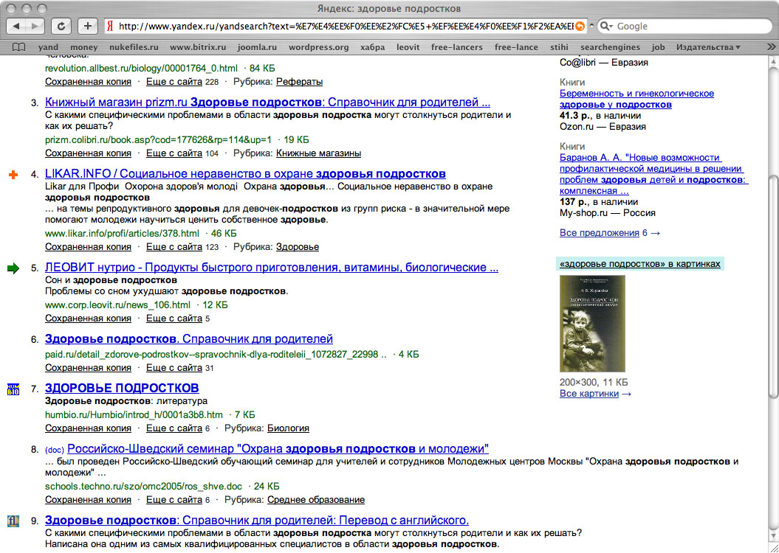Open the leovit bookmark
779x553 pixels.
[x=408, y=47]
